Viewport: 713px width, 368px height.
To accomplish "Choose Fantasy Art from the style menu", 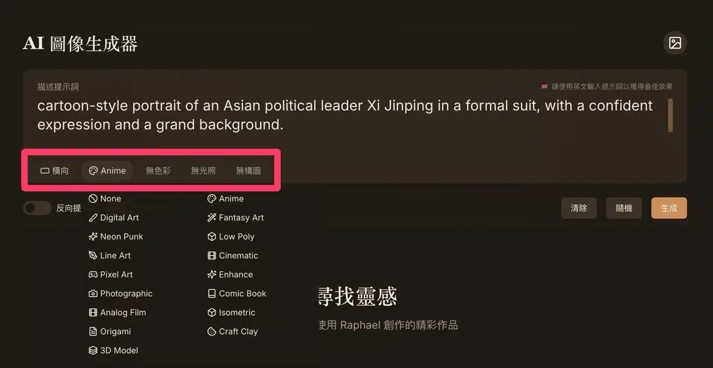I will (x=236, y=217).
